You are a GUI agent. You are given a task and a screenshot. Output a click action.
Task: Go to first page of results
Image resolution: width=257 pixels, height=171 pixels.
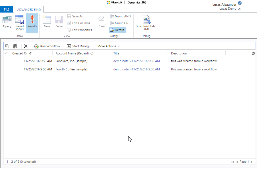[x=232, y=162]
